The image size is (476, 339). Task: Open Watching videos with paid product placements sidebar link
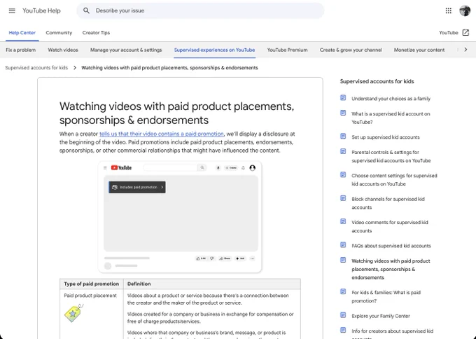click(391, 269)
